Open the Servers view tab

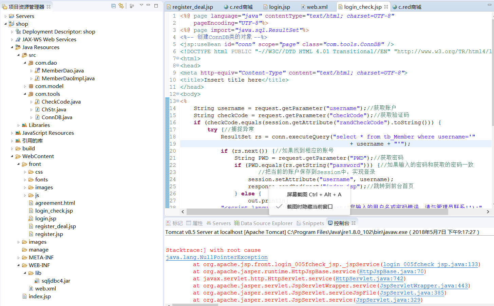(218, 223)
